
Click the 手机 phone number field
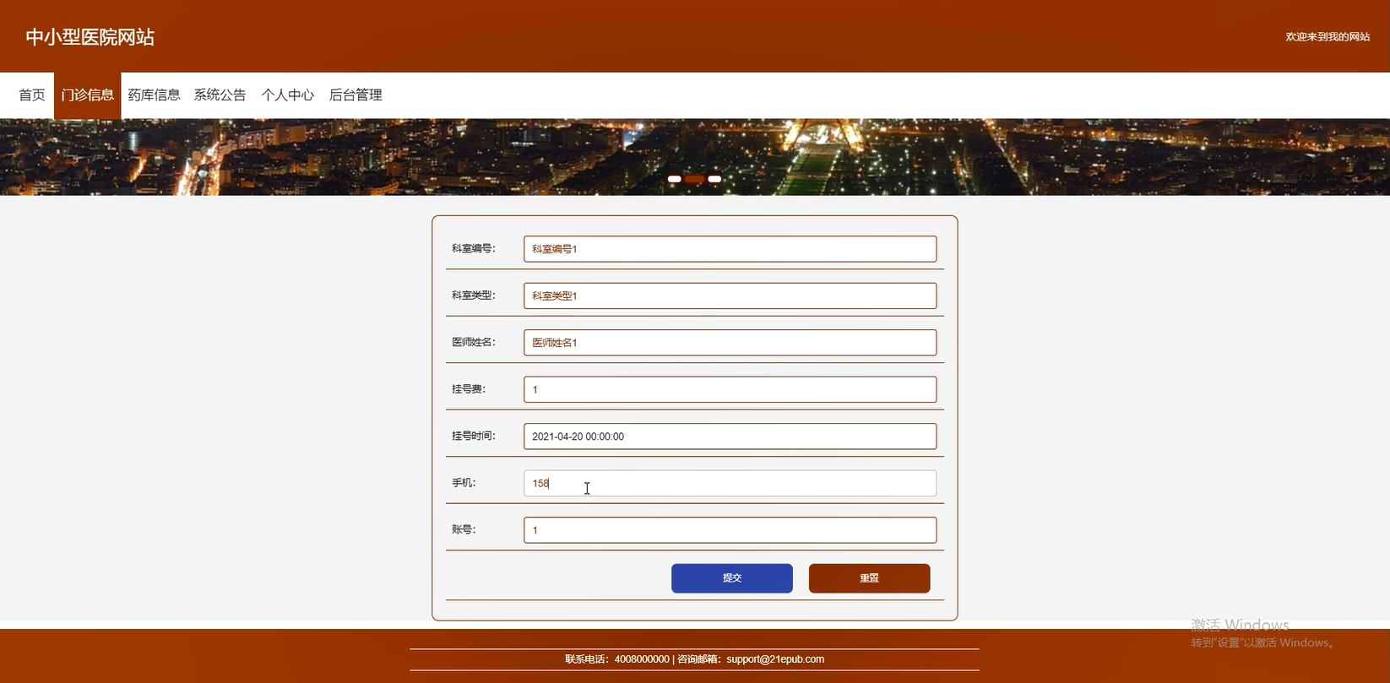(730, 484)
